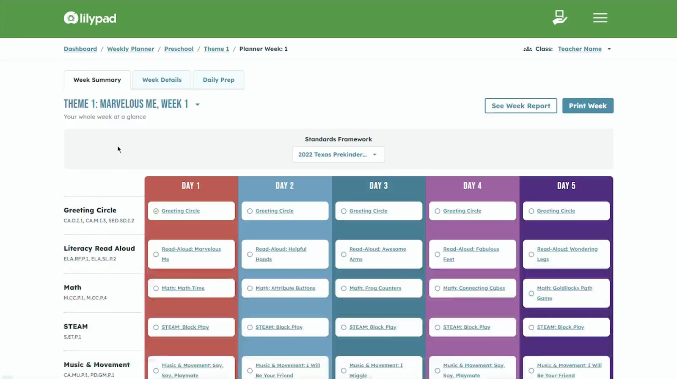Check off Math: Goldilocks Path Game
The width and height of the screenshot is (677, 379).
click(x=531, y=293)
